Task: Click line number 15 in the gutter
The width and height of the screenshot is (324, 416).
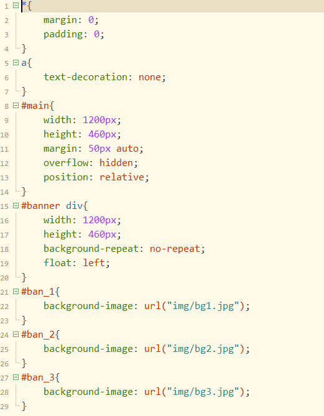Action: pyautogui.click(x=4, y=206)
